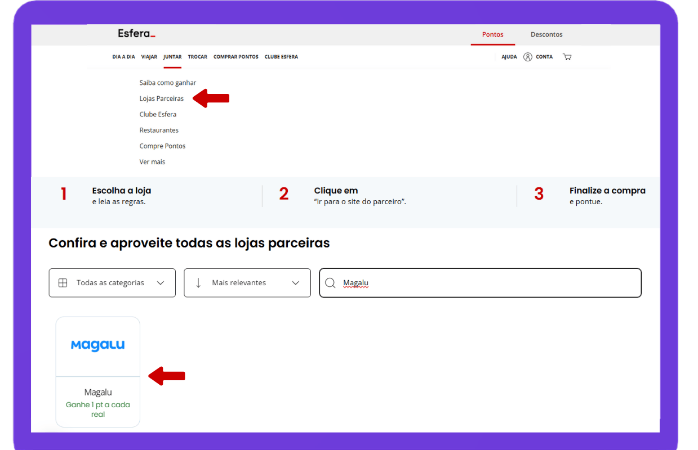Click Ver mais in submenu
The image size is (698, 450).
pos(152,161)
